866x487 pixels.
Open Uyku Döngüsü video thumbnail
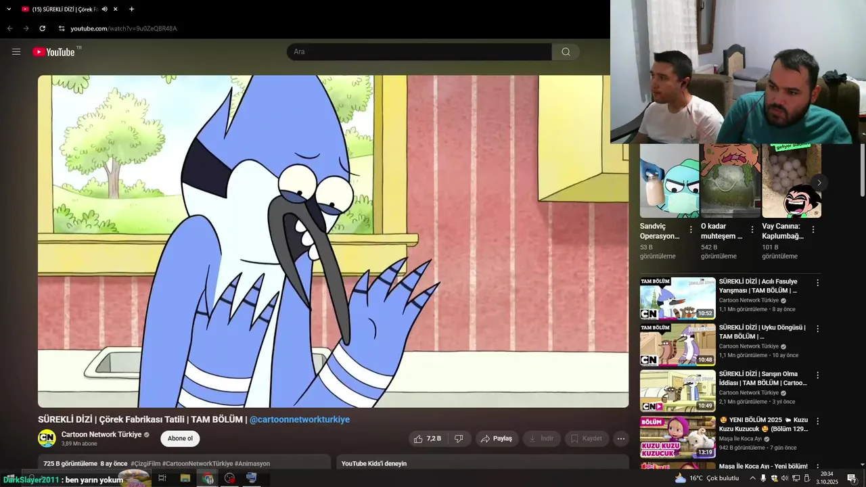click(677, 344)
